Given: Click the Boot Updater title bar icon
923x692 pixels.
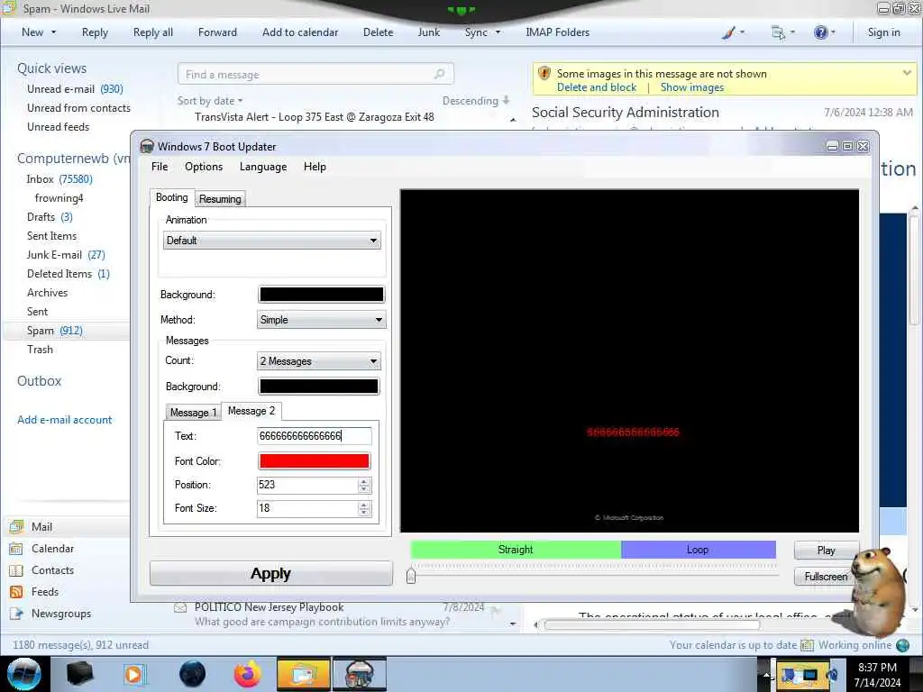Looking at the screenshot, I should pyautogui.click(x=147, y=147).
